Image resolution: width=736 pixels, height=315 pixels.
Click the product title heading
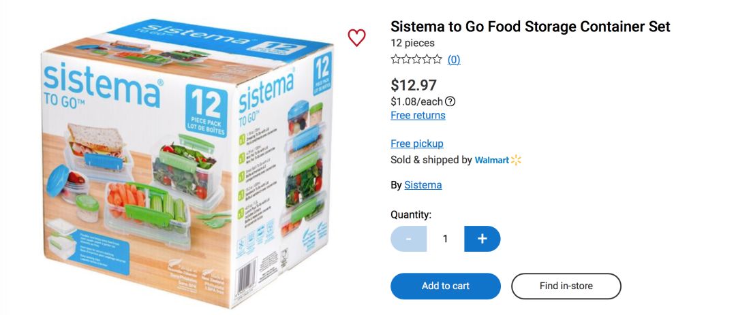530,27
